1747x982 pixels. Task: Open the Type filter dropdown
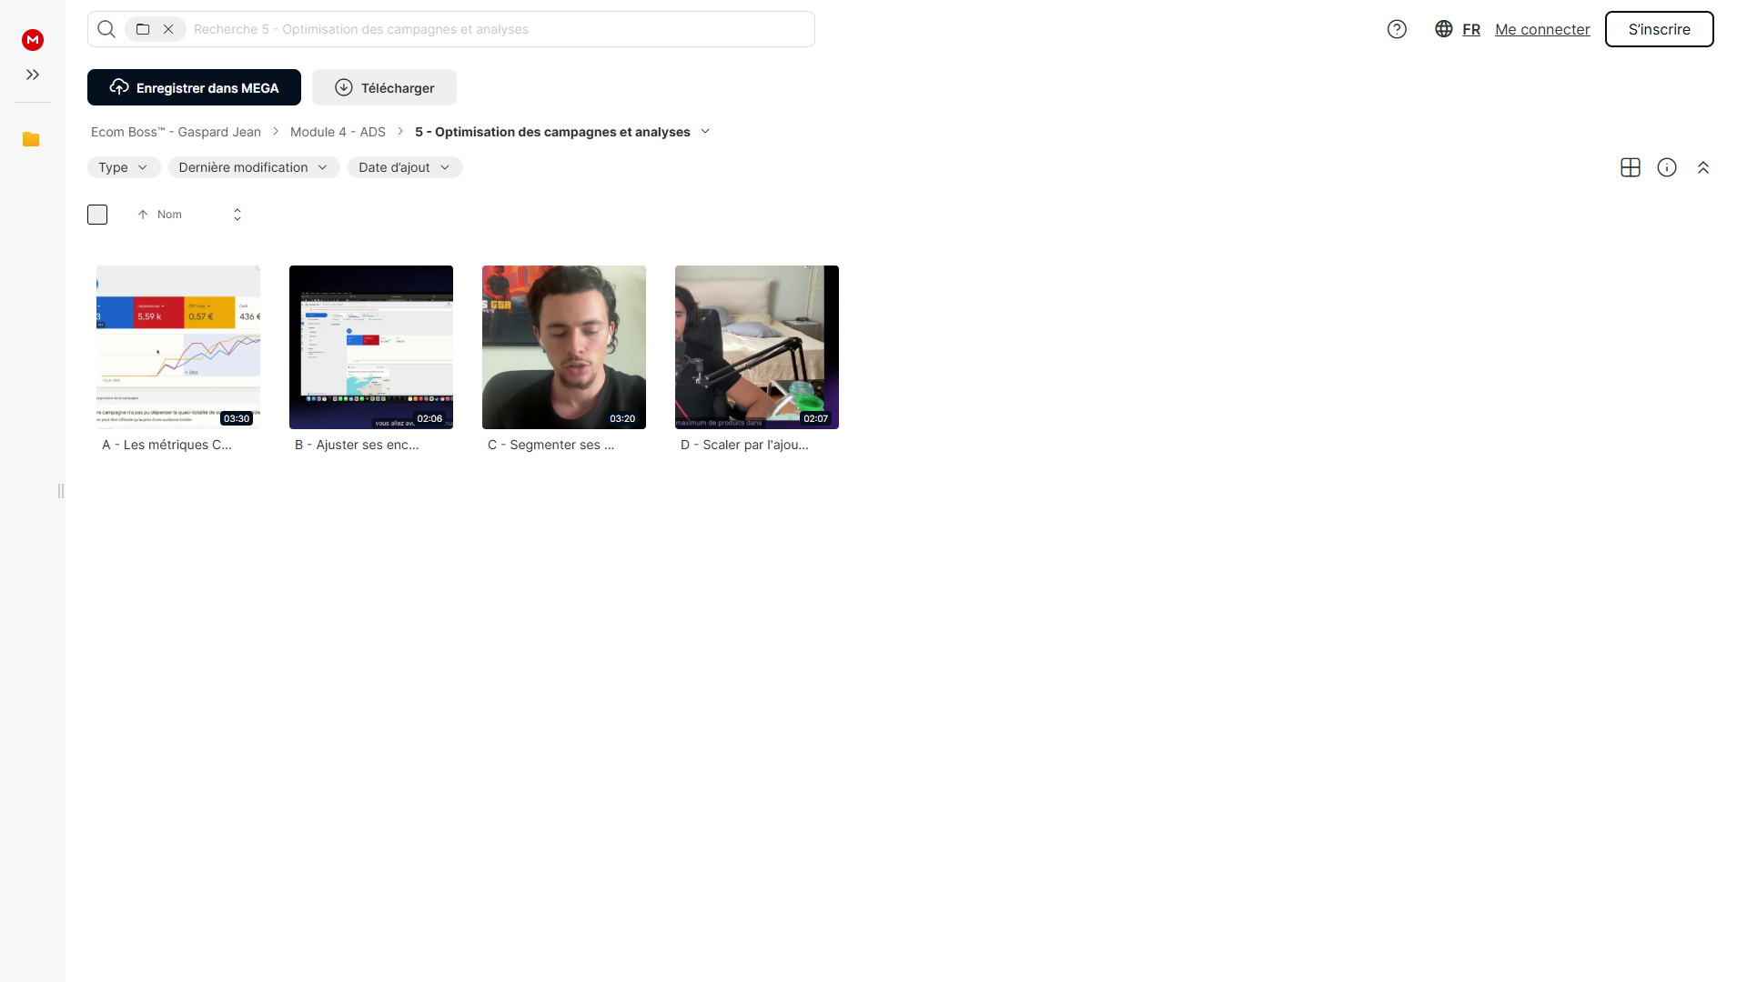click(124, 167)
